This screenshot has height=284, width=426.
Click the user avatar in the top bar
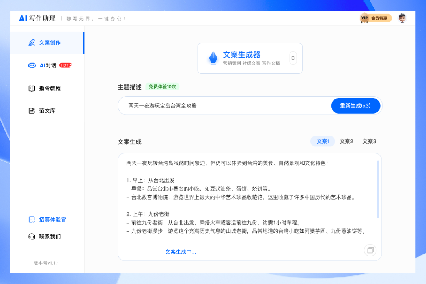point(402,18)
